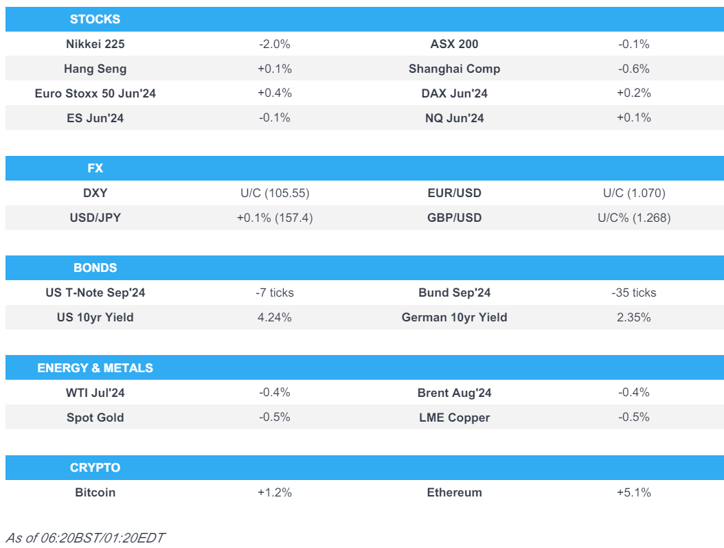
Task: Select the GBP/USD value cell
Action: coord(633,218)
